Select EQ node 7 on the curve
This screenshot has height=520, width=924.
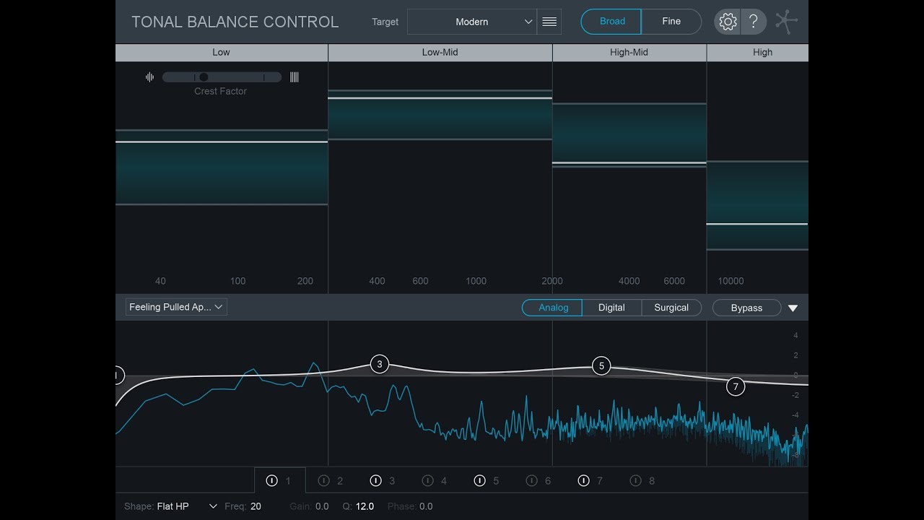click(x=736, y=386)
